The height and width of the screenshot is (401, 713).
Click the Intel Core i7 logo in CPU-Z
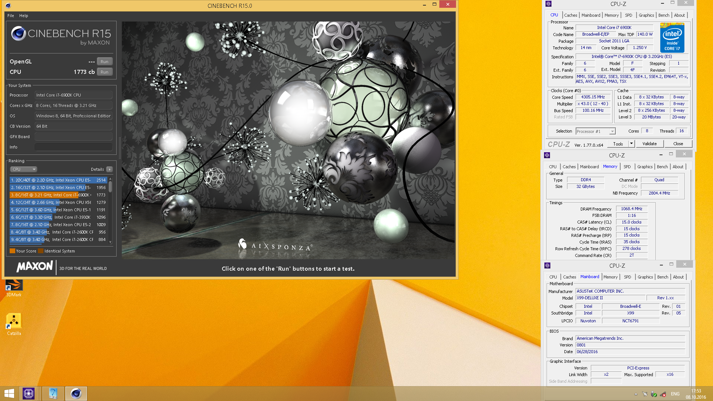point(672,38)
